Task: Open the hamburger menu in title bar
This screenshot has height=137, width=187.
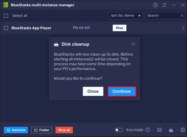Action: (x=165, y=5)
